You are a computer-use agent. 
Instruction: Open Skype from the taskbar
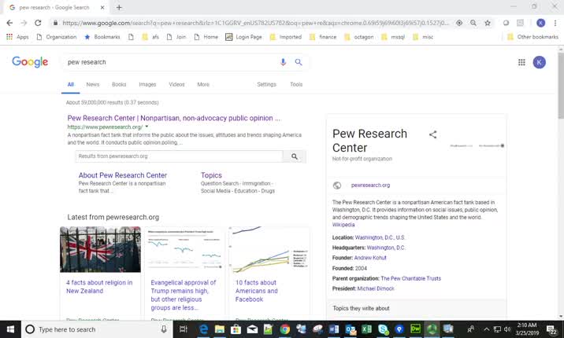point(383,329)
